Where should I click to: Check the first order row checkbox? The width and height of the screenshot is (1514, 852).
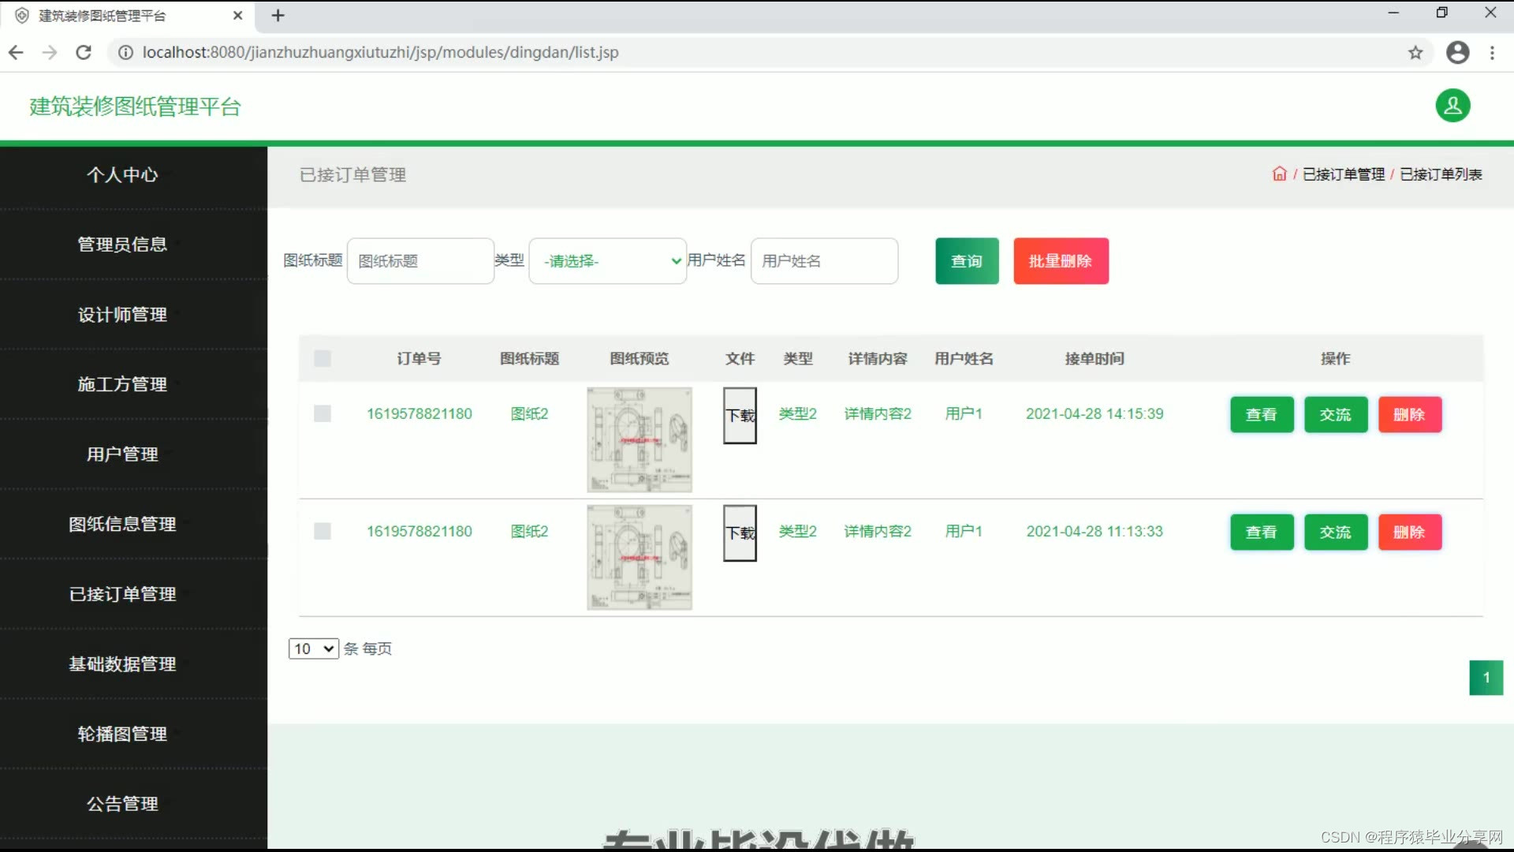click(x=322, y=414)
